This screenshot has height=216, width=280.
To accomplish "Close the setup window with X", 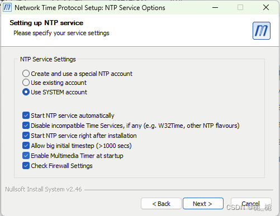I will click(x=266, y=7).
